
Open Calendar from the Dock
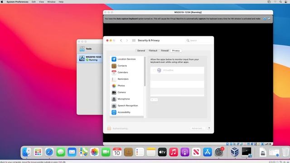(117, 152)
